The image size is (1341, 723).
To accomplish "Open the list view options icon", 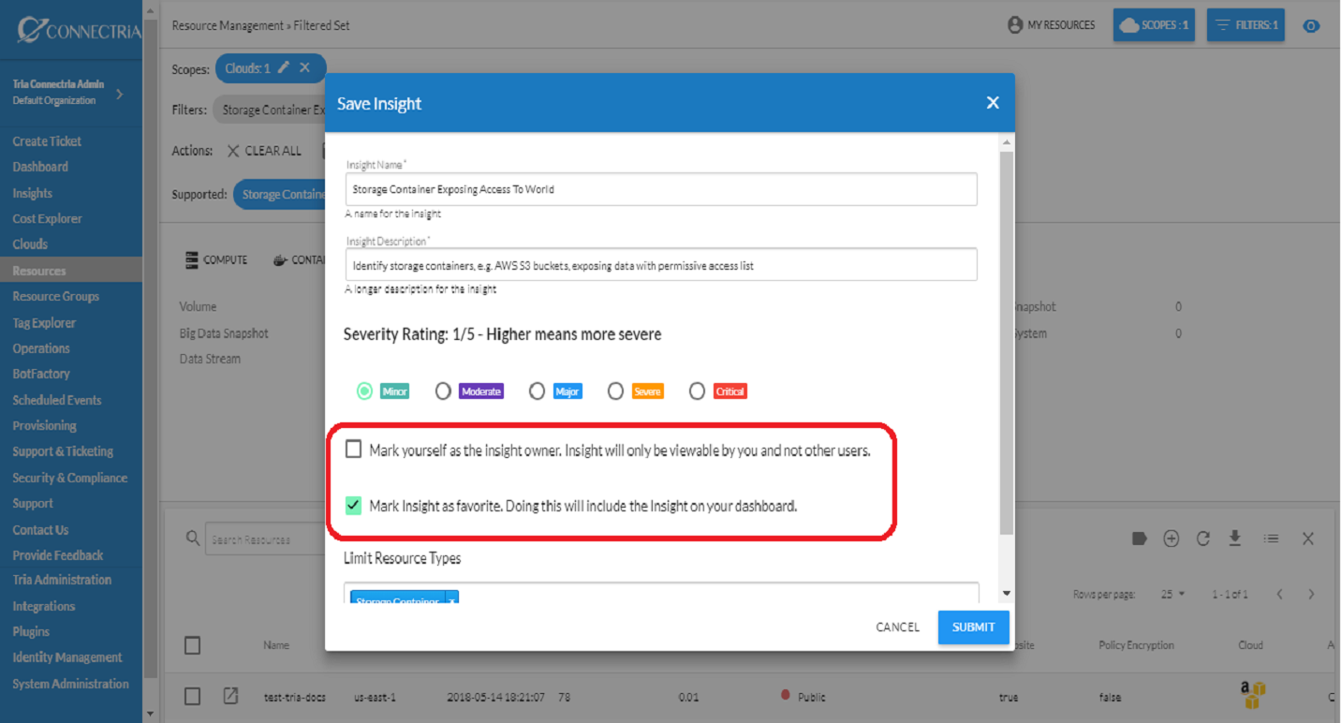I will point(1271,539).
